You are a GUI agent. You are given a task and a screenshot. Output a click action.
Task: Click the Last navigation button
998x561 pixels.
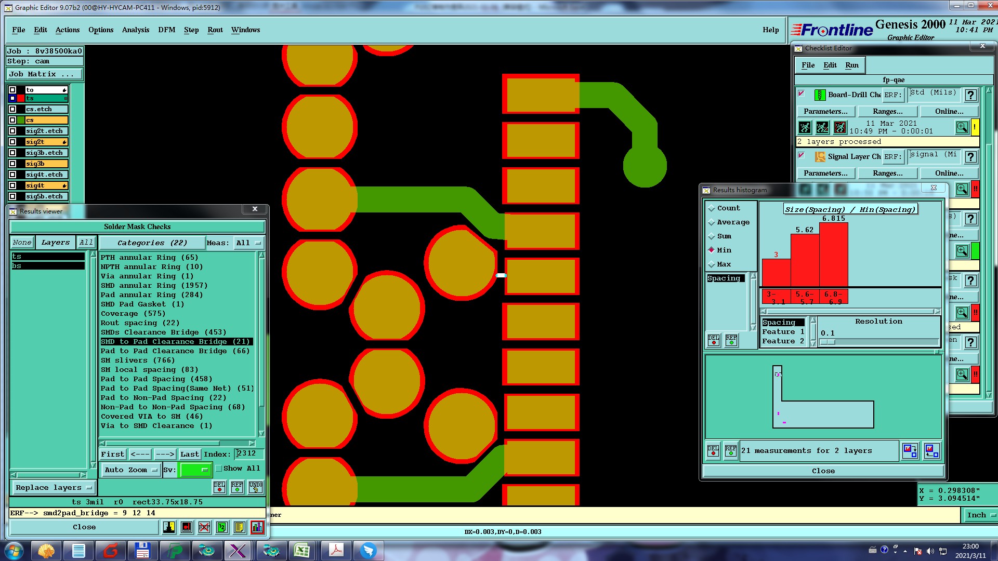[x=189, y=454]
